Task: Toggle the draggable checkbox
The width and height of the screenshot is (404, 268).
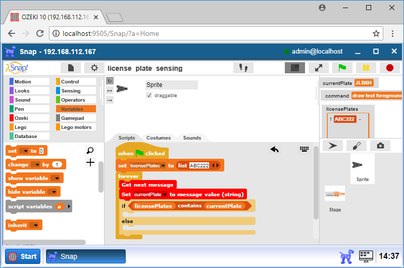Action: [149, 95]
